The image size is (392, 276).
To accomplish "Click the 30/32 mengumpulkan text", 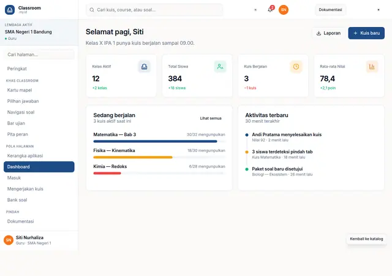I will click(206, 135).
